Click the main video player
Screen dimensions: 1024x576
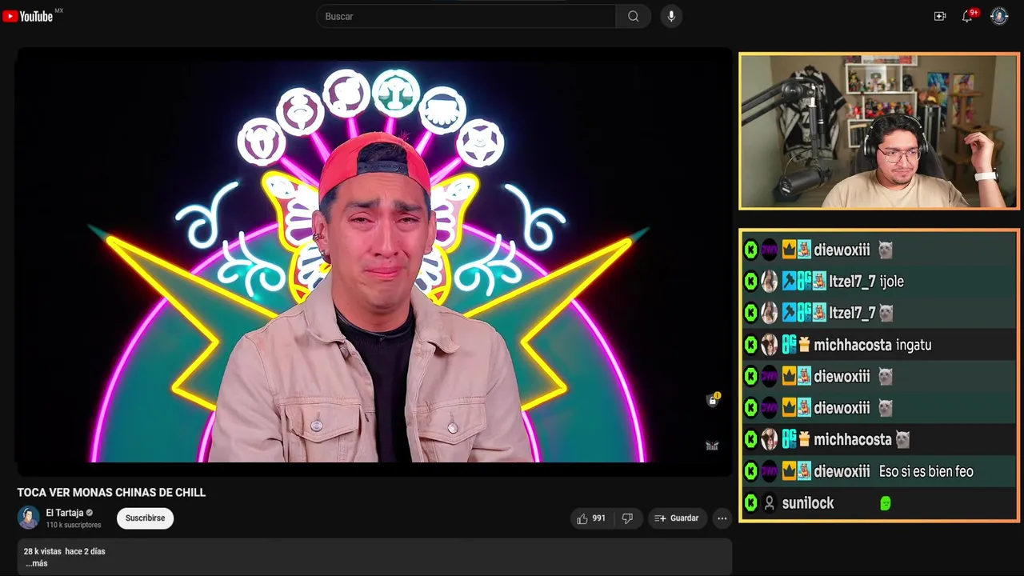click(374, 262)
